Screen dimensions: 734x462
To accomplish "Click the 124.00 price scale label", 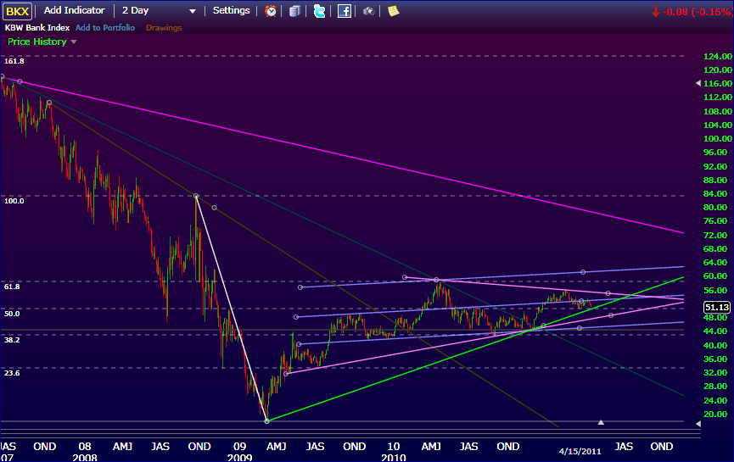I will pyautogui.click(x=718, y=56).
